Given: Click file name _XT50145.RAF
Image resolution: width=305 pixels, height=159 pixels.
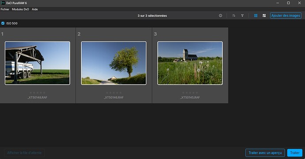Looking at the screenshot, I should click(190, 97).
